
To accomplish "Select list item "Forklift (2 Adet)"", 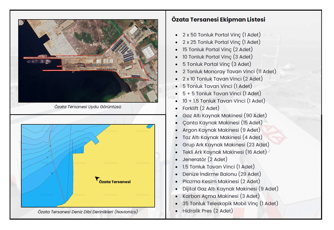I will (x=201, y=108).
